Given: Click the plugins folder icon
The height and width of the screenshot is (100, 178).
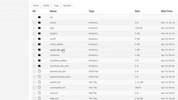Looking at the screenshot, I should (39, 33).
